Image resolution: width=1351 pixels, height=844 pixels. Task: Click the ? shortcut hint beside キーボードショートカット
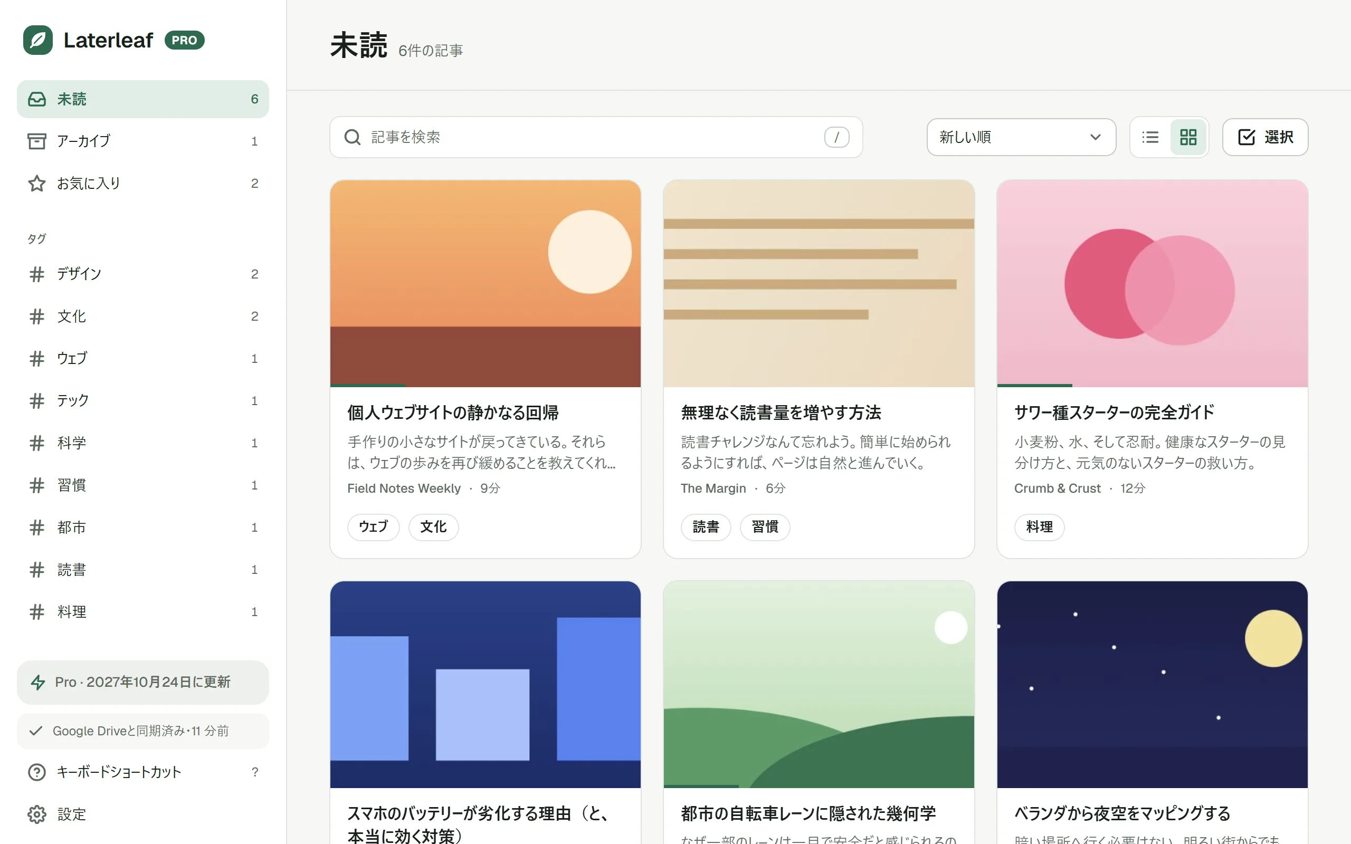coord(254,772)
